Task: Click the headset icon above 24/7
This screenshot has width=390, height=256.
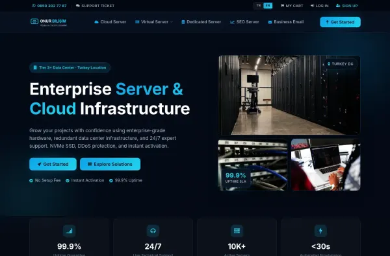Action: pos(153,231)
